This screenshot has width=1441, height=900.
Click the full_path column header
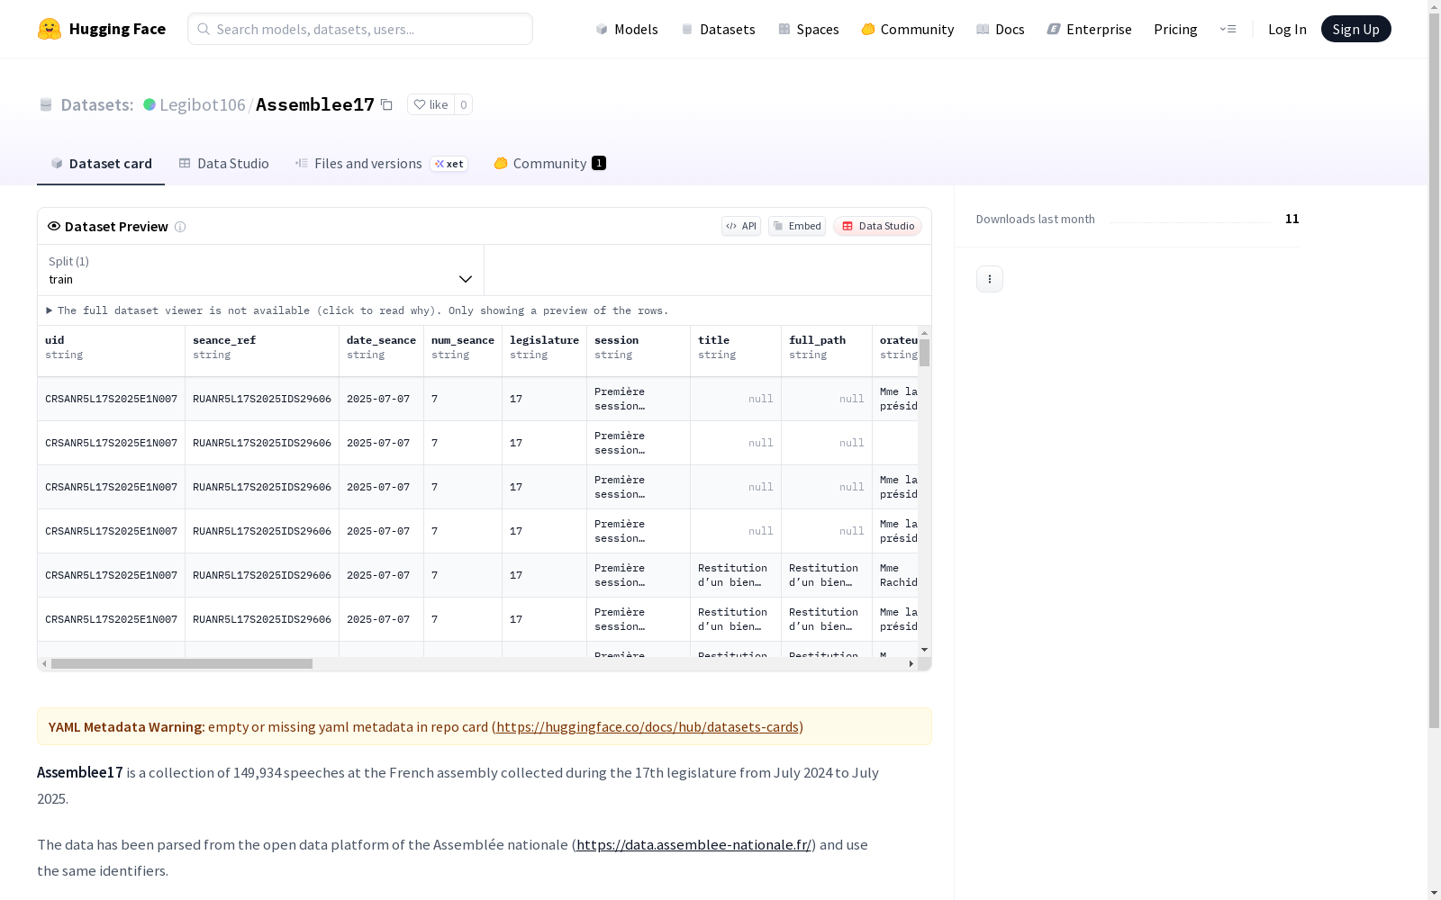pos(827,351)
